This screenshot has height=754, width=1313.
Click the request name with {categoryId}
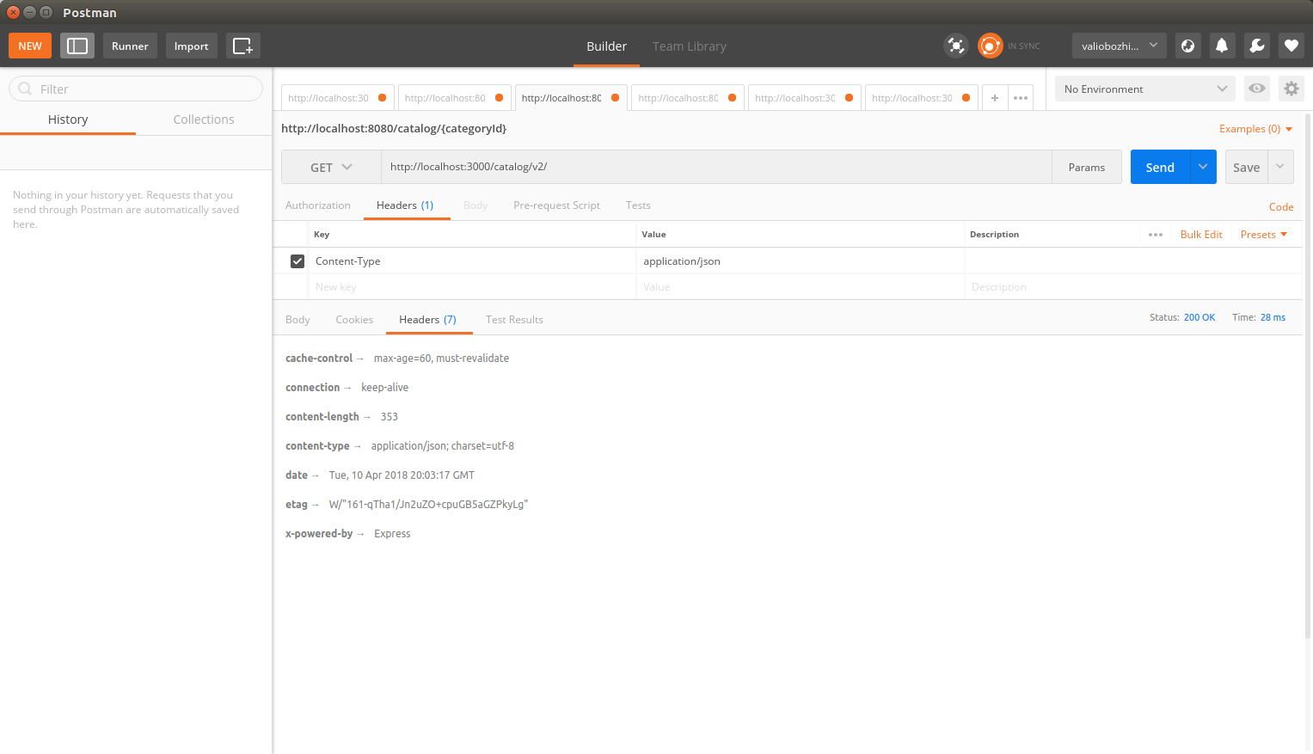(x=394, y=129)
